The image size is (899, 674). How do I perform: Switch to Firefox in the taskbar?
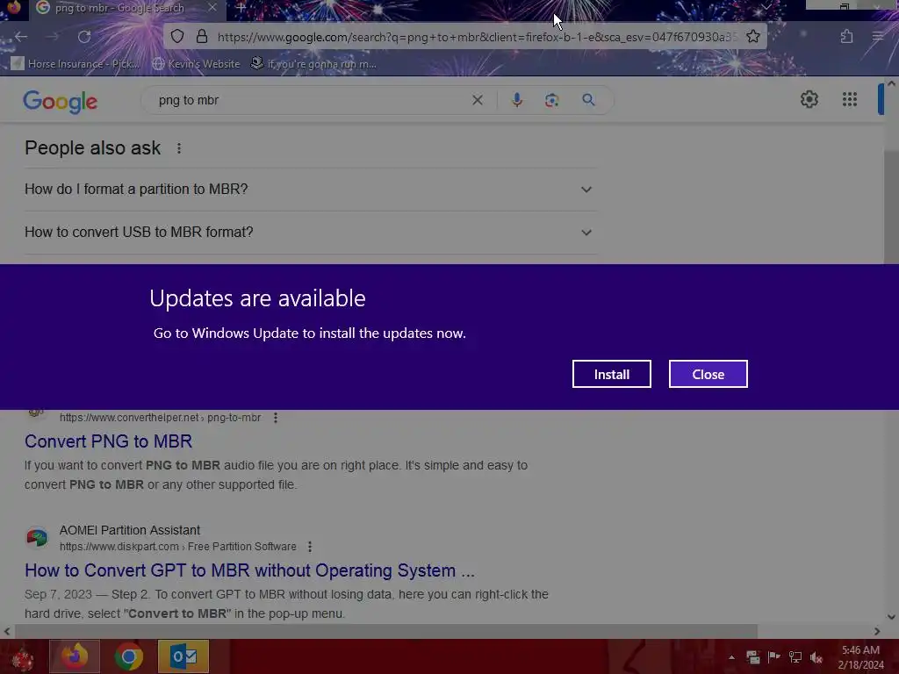click(x=75, y=656)
